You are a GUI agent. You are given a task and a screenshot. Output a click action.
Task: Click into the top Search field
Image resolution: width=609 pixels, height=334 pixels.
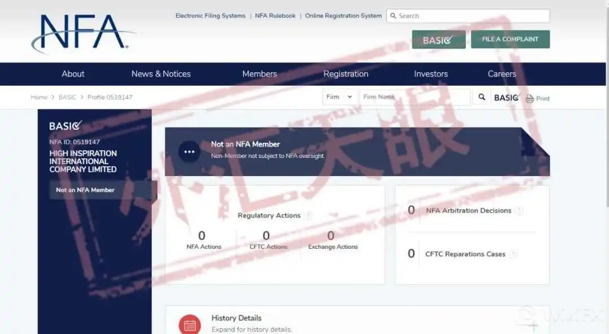pos(468,16)
